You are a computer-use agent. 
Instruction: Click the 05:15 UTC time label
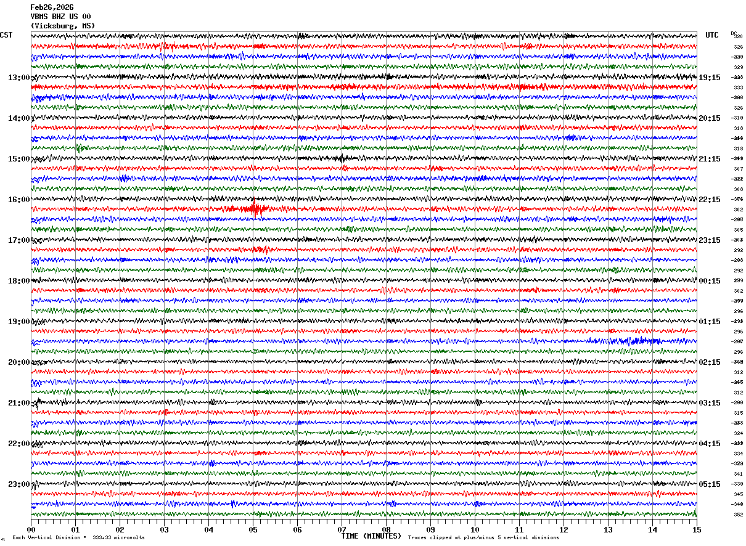coord(709,484)
